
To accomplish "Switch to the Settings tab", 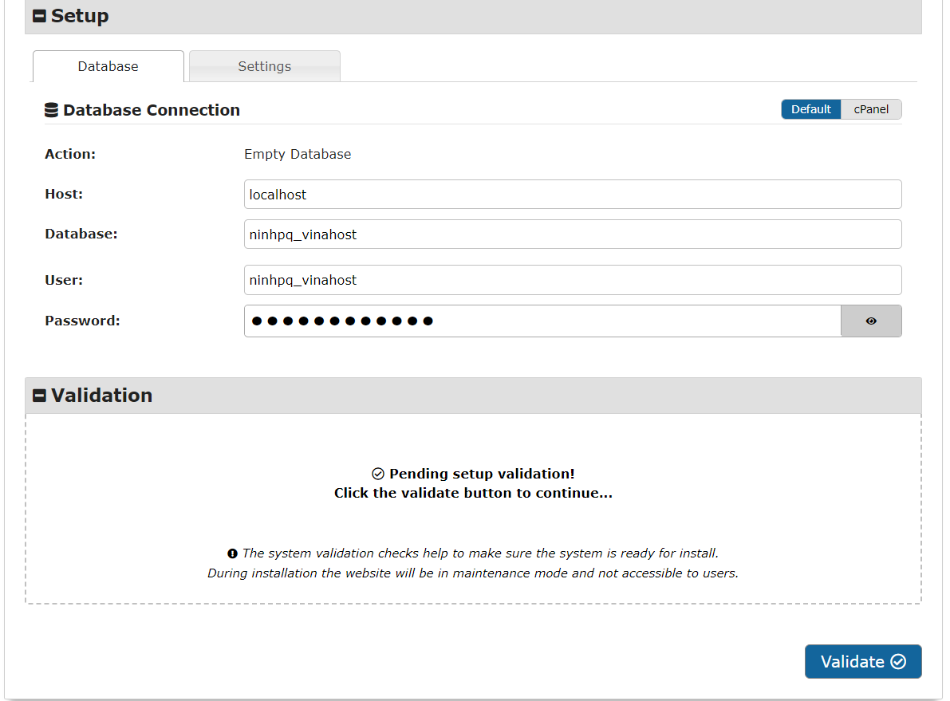I will pyautogui.click(x=264, y=66).
